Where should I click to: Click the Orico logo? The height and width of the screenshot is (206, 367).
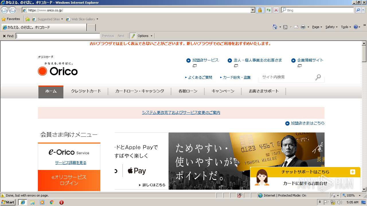pyautogui.click(x=58, y=71)
